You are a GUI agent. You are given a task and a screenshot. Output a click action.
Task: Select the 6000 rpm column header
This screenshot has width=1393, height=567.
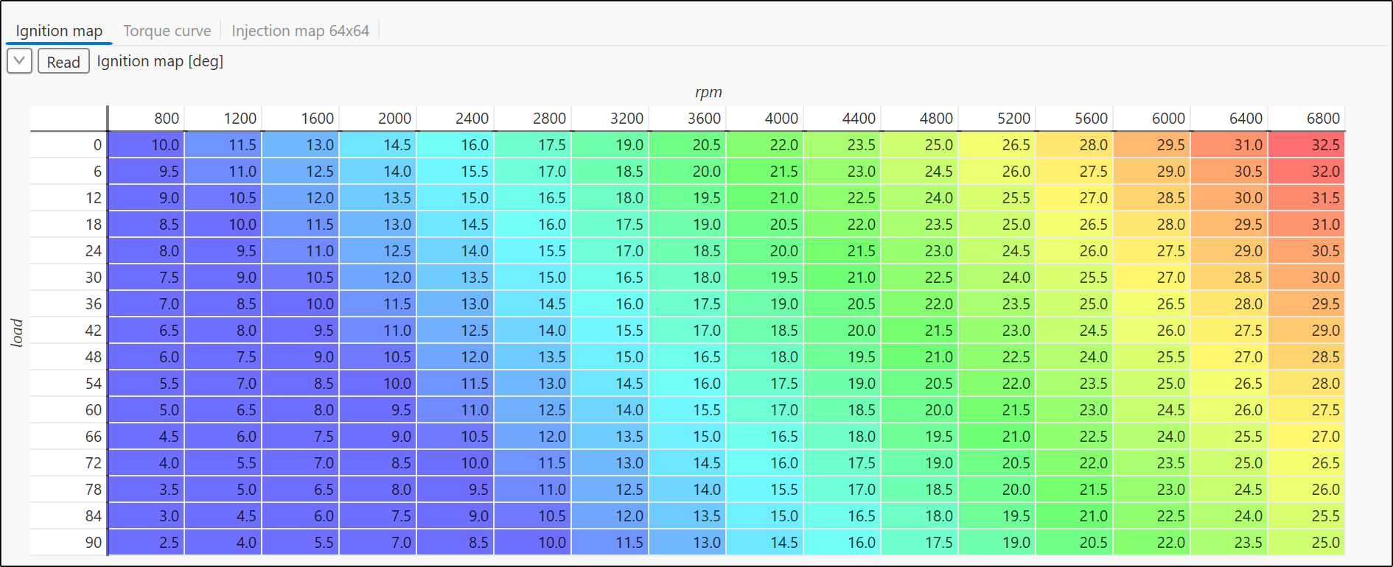pos(1152,119)
